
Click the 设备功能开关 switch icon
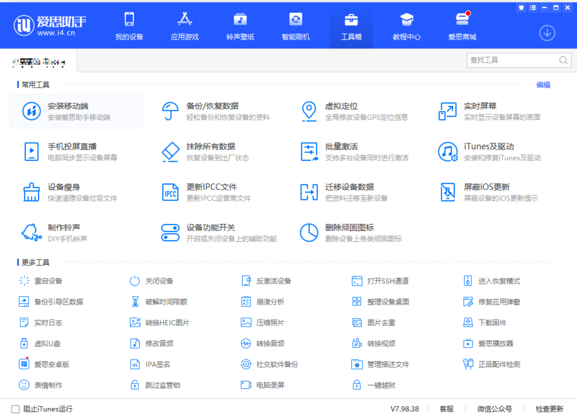[170, 233]
